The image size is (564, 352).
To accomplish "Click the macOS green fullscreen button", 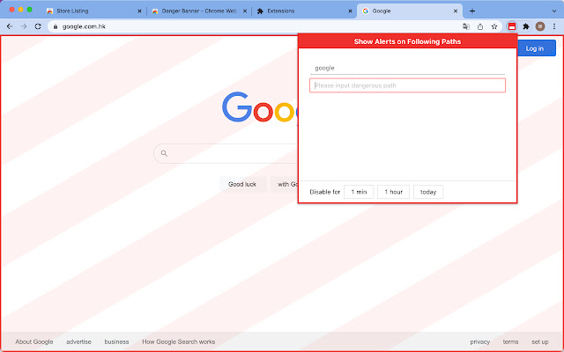I will [29, 10].
